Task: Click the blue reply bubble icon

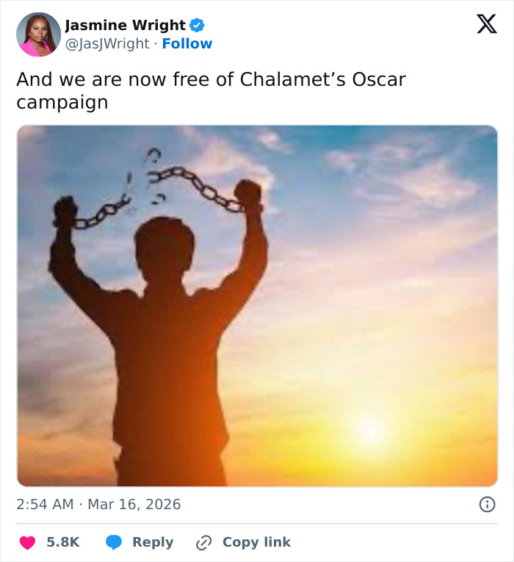Action: tap(114, 542)
